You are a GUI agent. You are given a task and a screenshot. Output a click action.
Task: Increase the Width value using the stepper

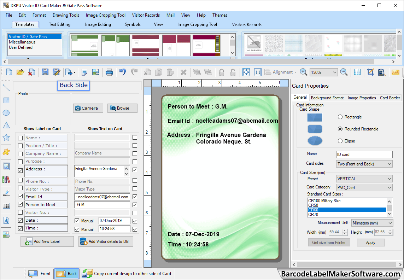click(345, 231)
